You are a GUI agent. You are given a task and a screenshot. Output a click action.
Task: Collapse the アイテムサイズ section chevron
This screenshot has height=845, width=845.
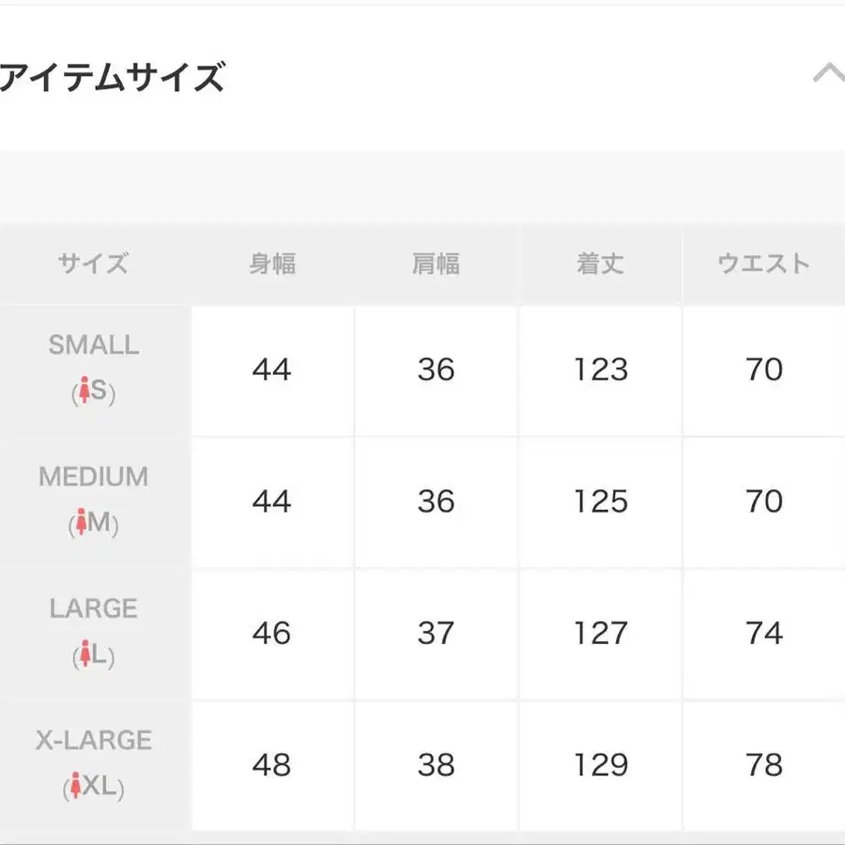(x=827, y=70)
